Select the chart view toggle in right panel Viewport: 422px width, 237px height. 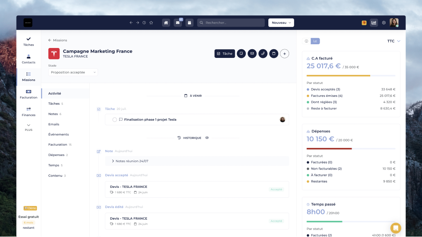click(315, 41)
